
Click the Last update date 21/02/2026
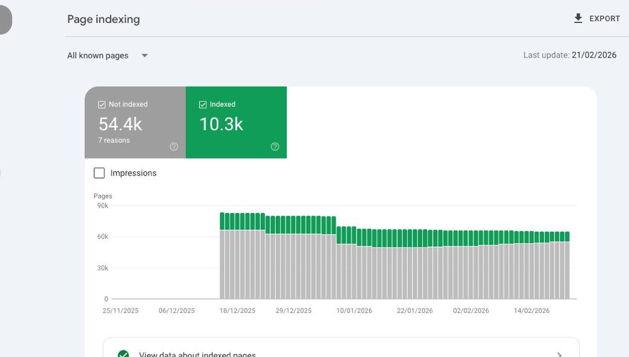pos(594,54)
